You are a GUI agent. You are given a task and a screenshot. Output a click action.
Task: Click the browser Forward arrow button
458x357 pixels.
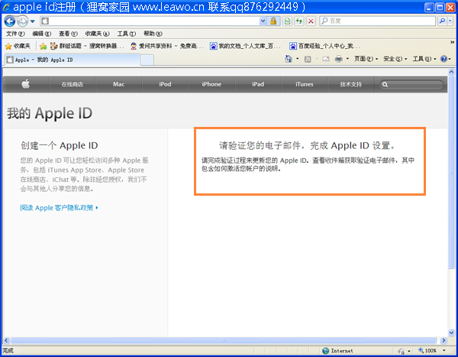coord(22,21)
